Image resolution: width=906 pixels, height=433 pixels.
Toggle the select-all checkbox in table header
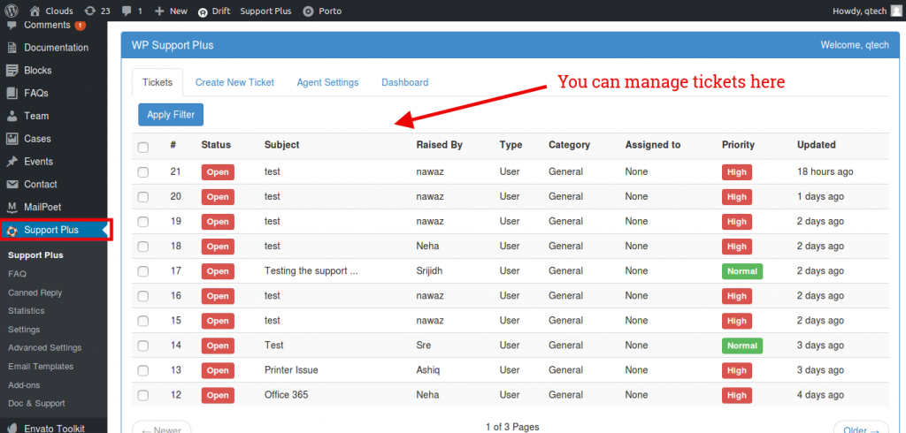point(142,148)
